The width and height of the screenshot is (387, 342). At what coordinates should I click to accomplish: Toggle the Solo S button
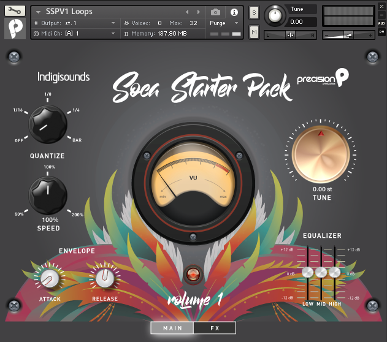point(254,13)
